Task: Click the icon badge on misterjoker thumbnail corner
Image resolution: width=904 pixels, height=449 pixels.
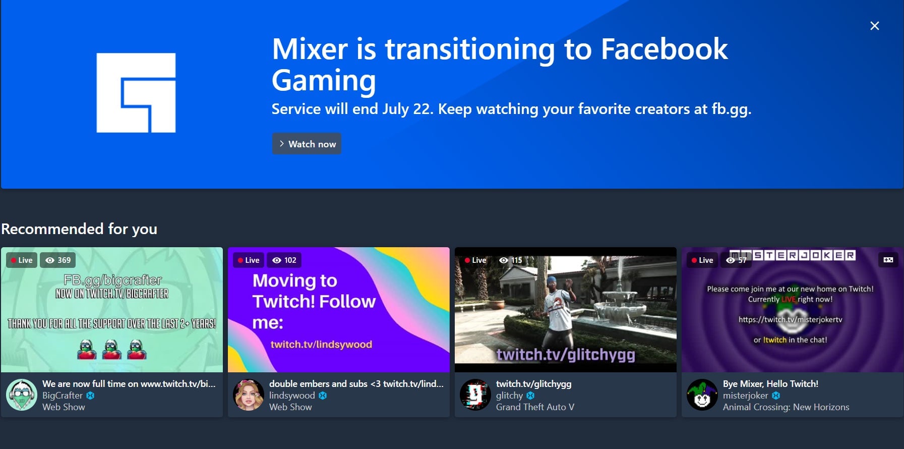Action: (888, 260)
